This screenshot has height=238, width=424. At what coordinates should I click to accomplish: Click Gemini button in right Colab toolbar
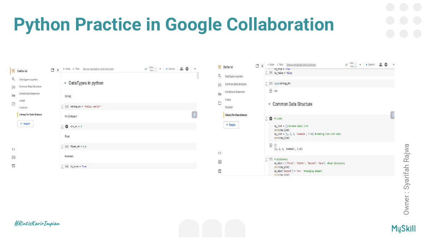tap(370, 65)
